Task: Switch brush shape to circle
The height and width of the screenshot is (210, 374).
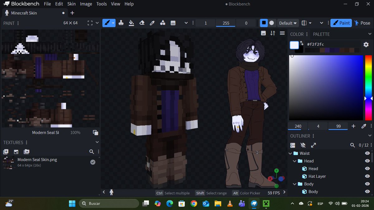Action: 271,23
